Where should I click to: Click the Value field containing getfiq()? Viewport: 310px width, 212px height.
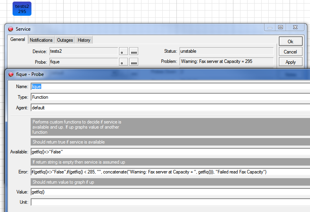(x=171, y=192)
